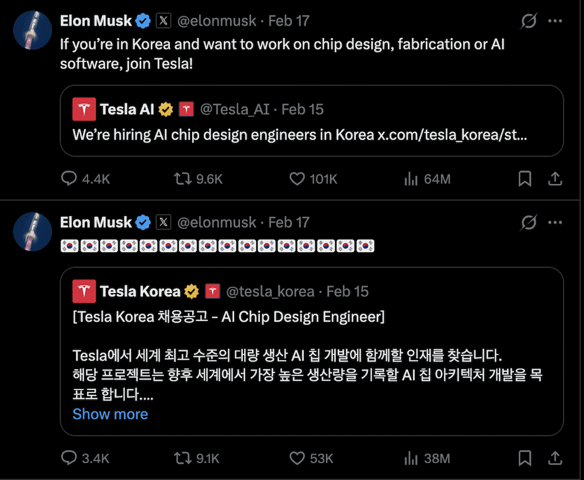Screen dimensions: 584x480
Task: Click Show more on the Tesla Korea post
Action: (110, 414)
